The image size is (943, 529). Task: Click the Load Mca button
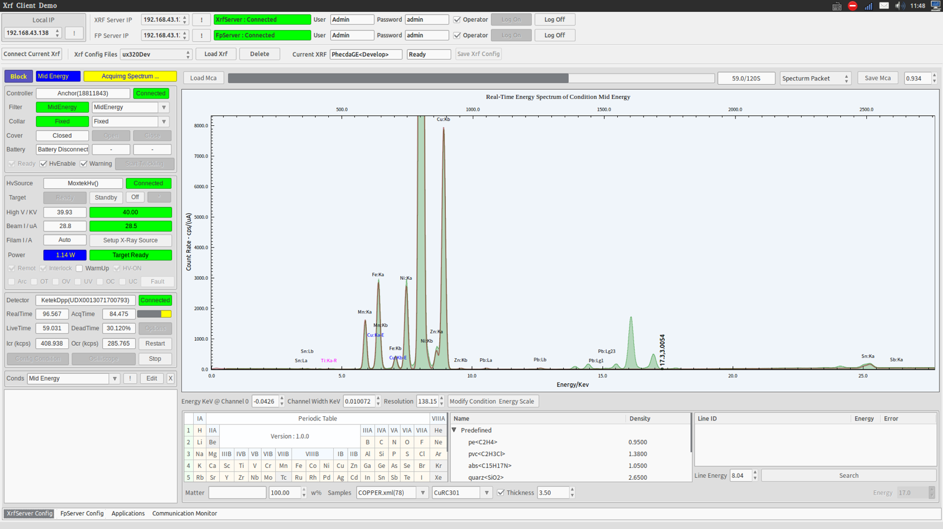[x=203, y=79]
